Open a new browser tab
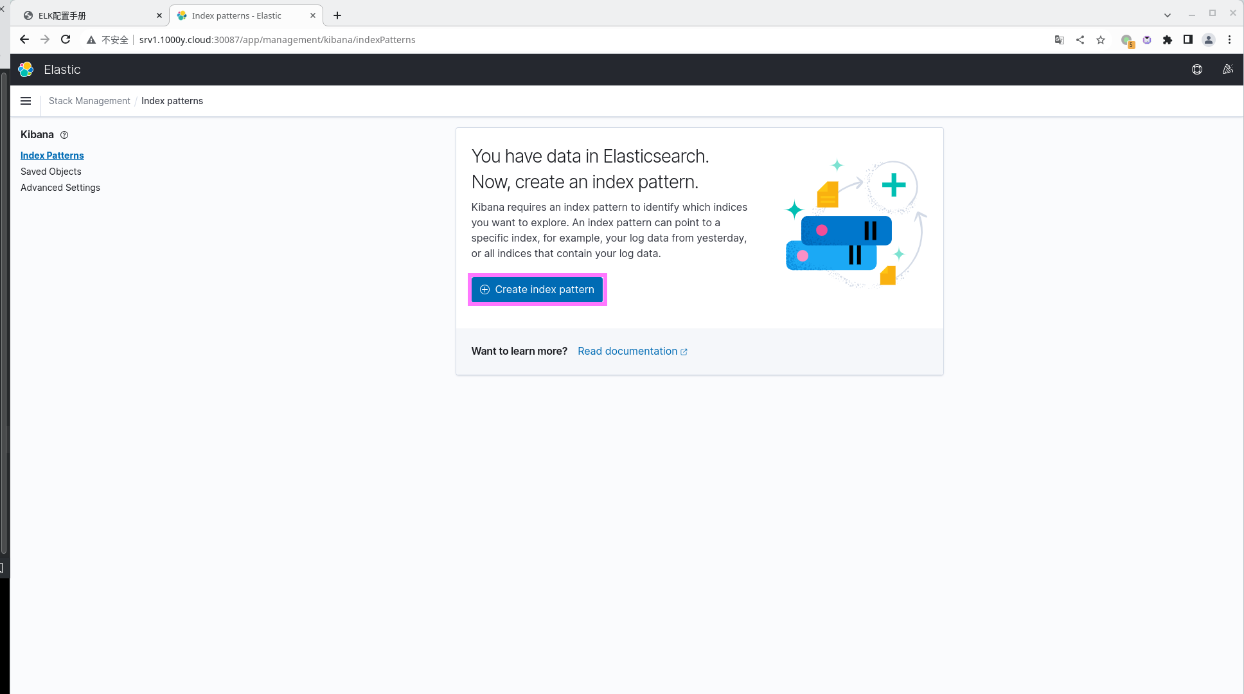Screen dimensions: 1244x694 point(337,15)
